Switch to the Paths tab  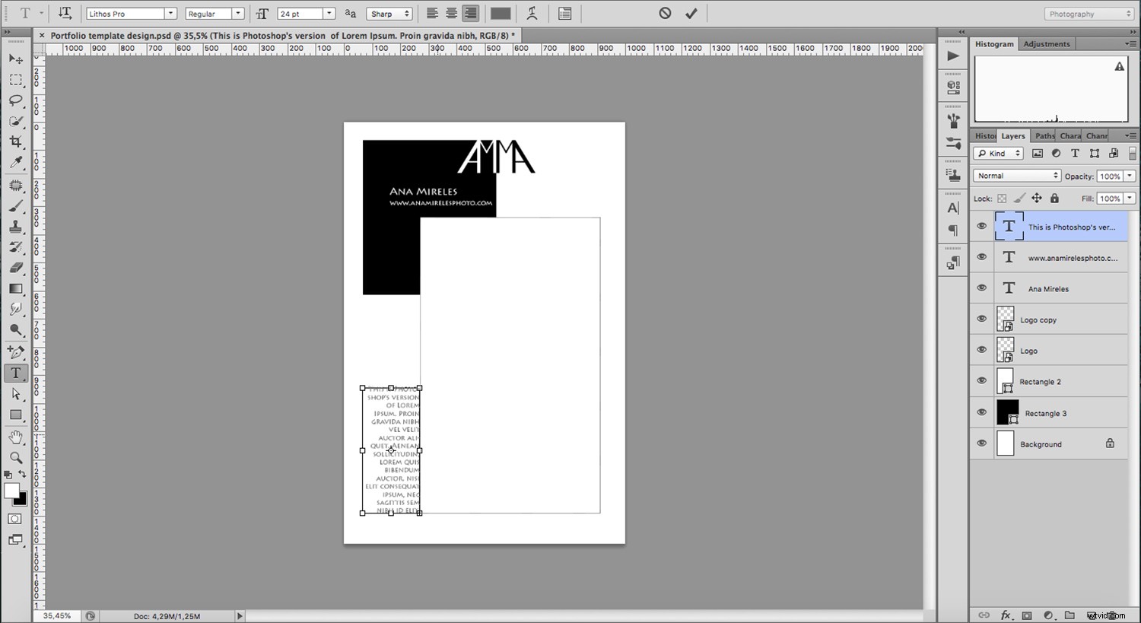(1044, 135)
